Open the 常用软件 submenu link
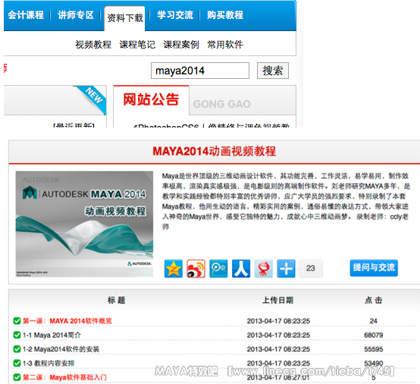Viewport: 420px width, 384px height. [225, 45]
